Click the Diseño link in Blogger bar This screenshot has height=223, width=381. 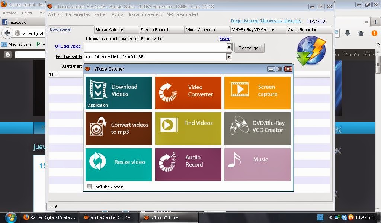(351, 55)
